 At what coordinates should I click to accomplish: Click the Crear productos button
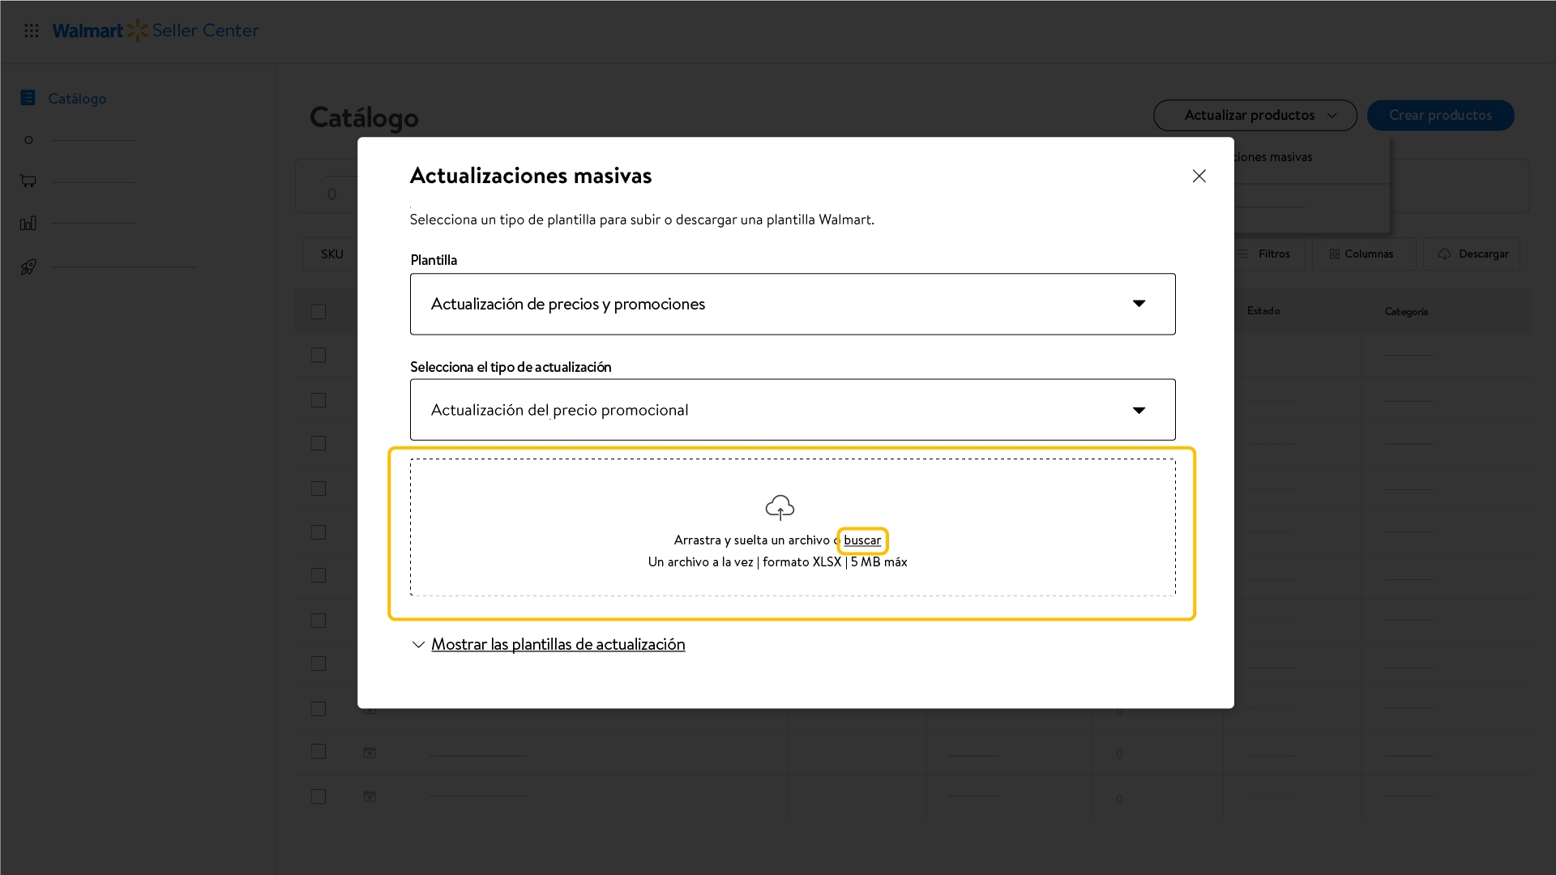tap(1440, 115)
